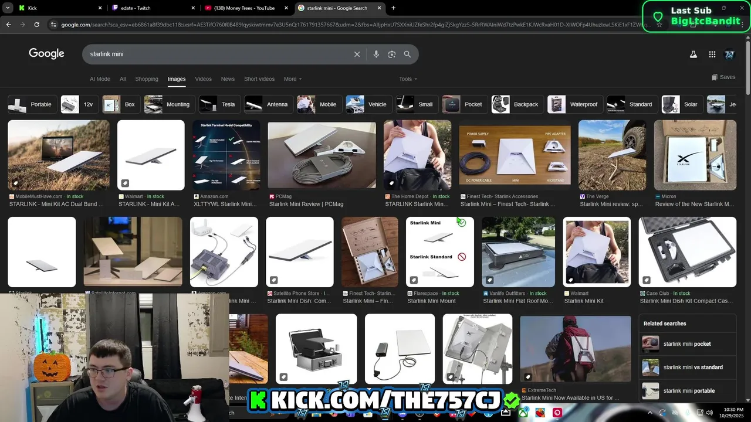Filter images by Mobile chip

click(x=319, y=104)
